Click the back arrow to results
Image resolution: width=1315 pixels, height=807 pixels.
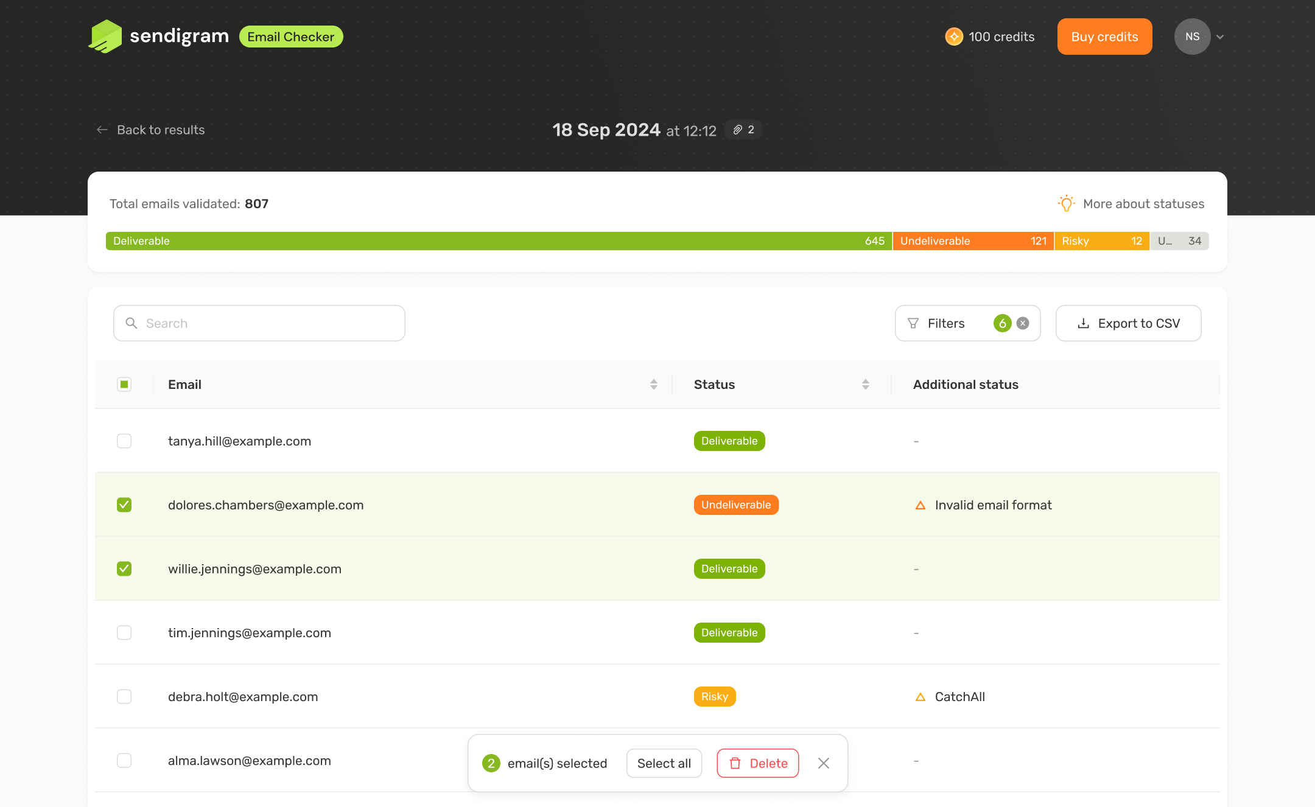click(x=102, y=130)
